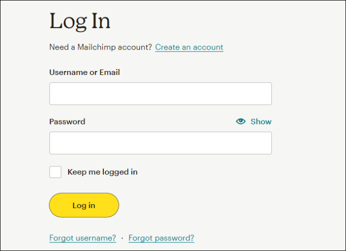Focus the Username or Email field

tap(160, 93)
